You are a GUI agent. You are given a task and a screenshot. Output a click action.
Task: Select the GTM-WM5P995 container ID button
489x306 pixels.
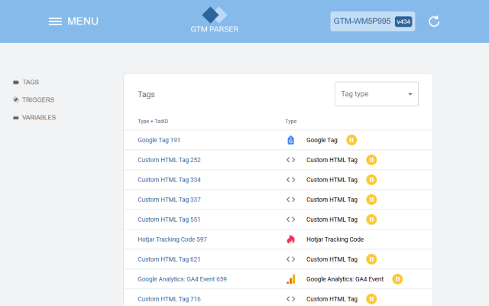372,21
